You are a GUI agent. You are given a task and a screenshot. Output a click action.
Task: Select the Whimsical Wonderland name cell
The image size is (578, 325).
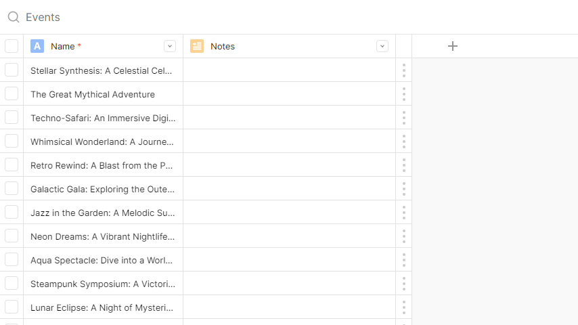click(x=103, y=141)
